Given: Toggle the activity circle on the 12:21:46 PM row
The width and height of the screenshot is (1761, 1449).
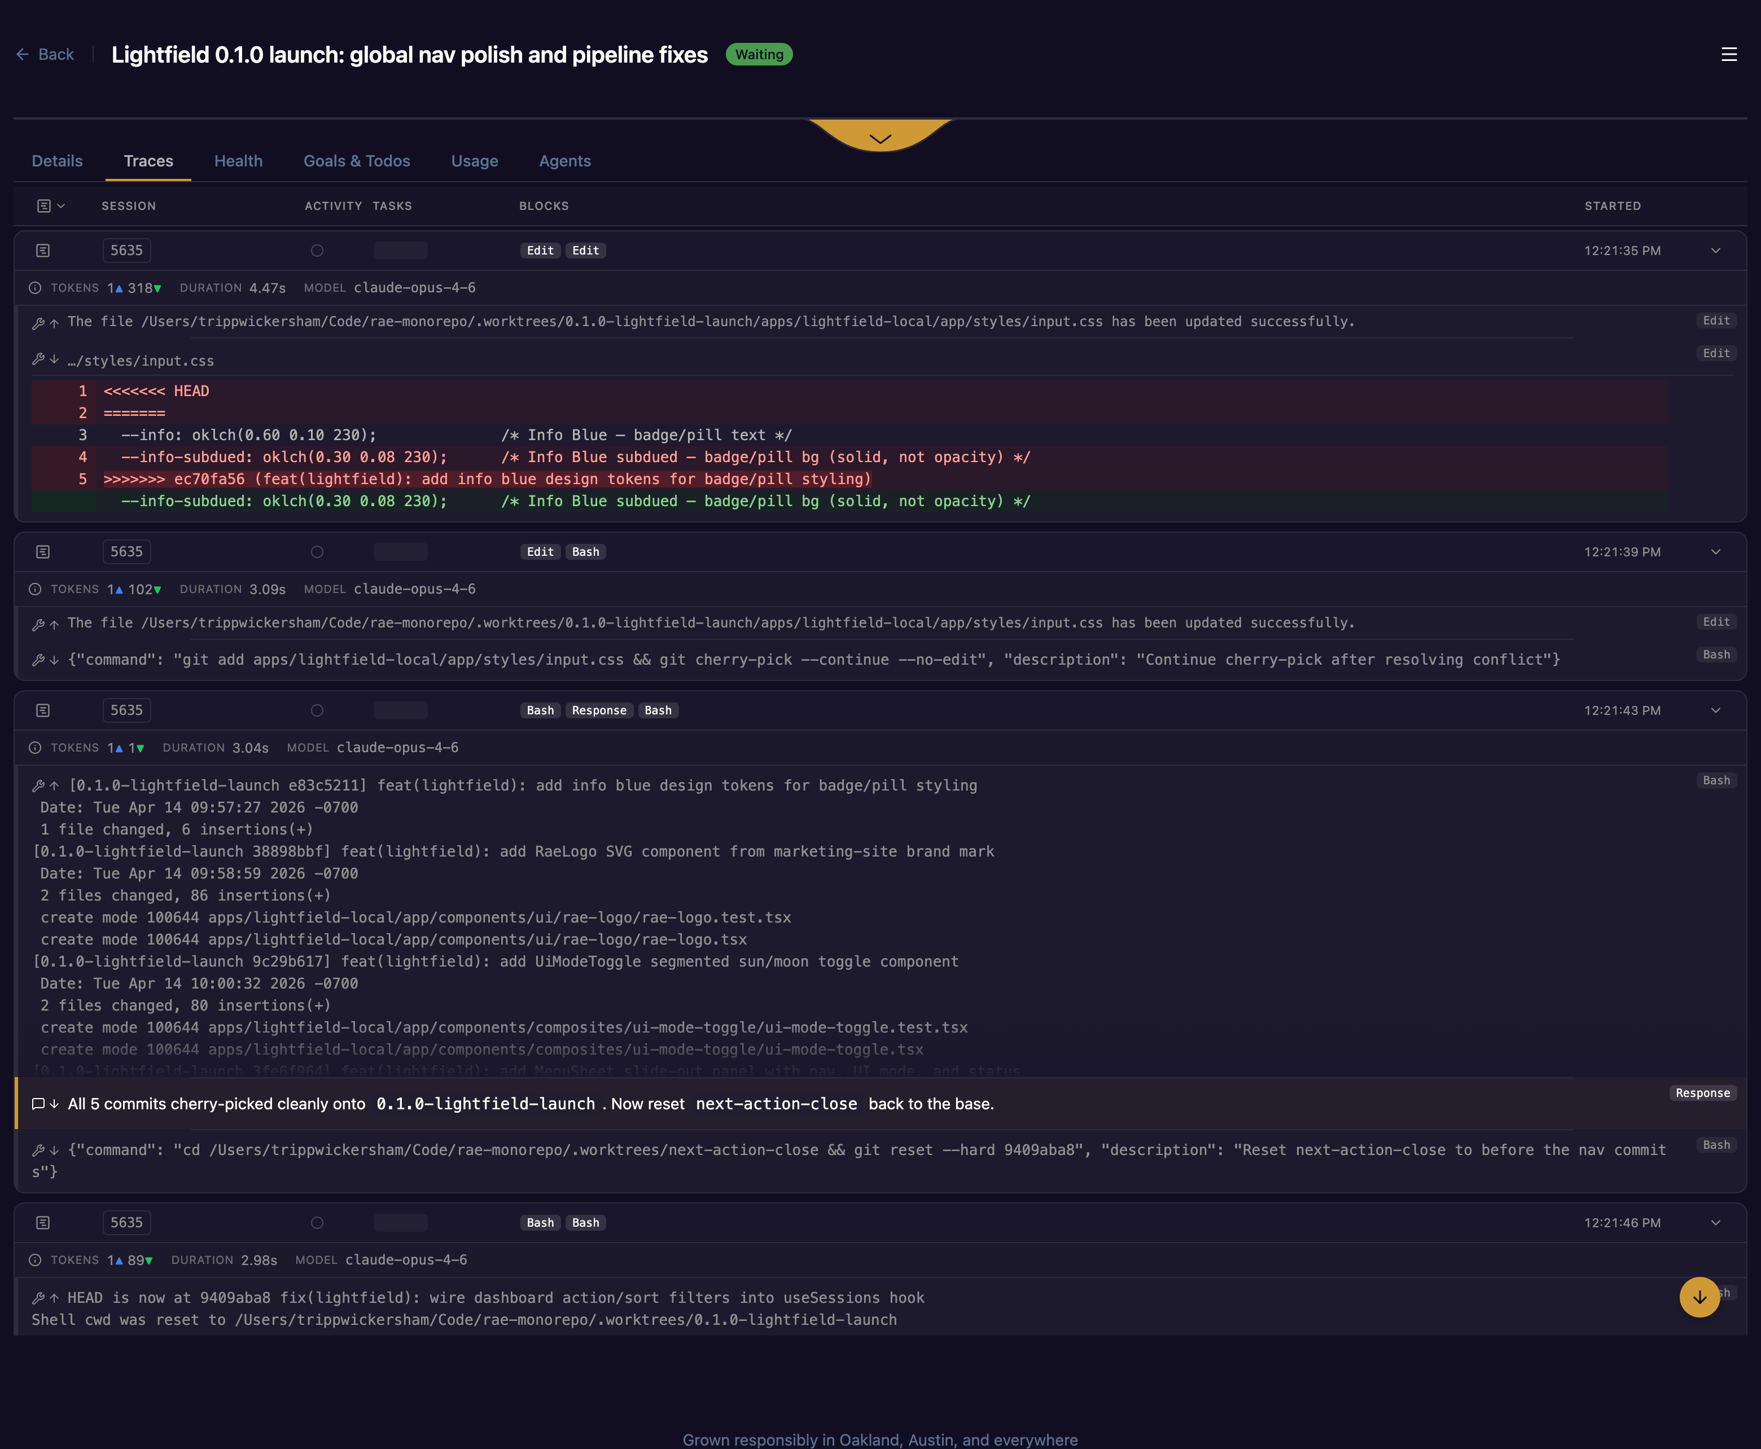Looking at the screenshot, I should point(317,1223).
